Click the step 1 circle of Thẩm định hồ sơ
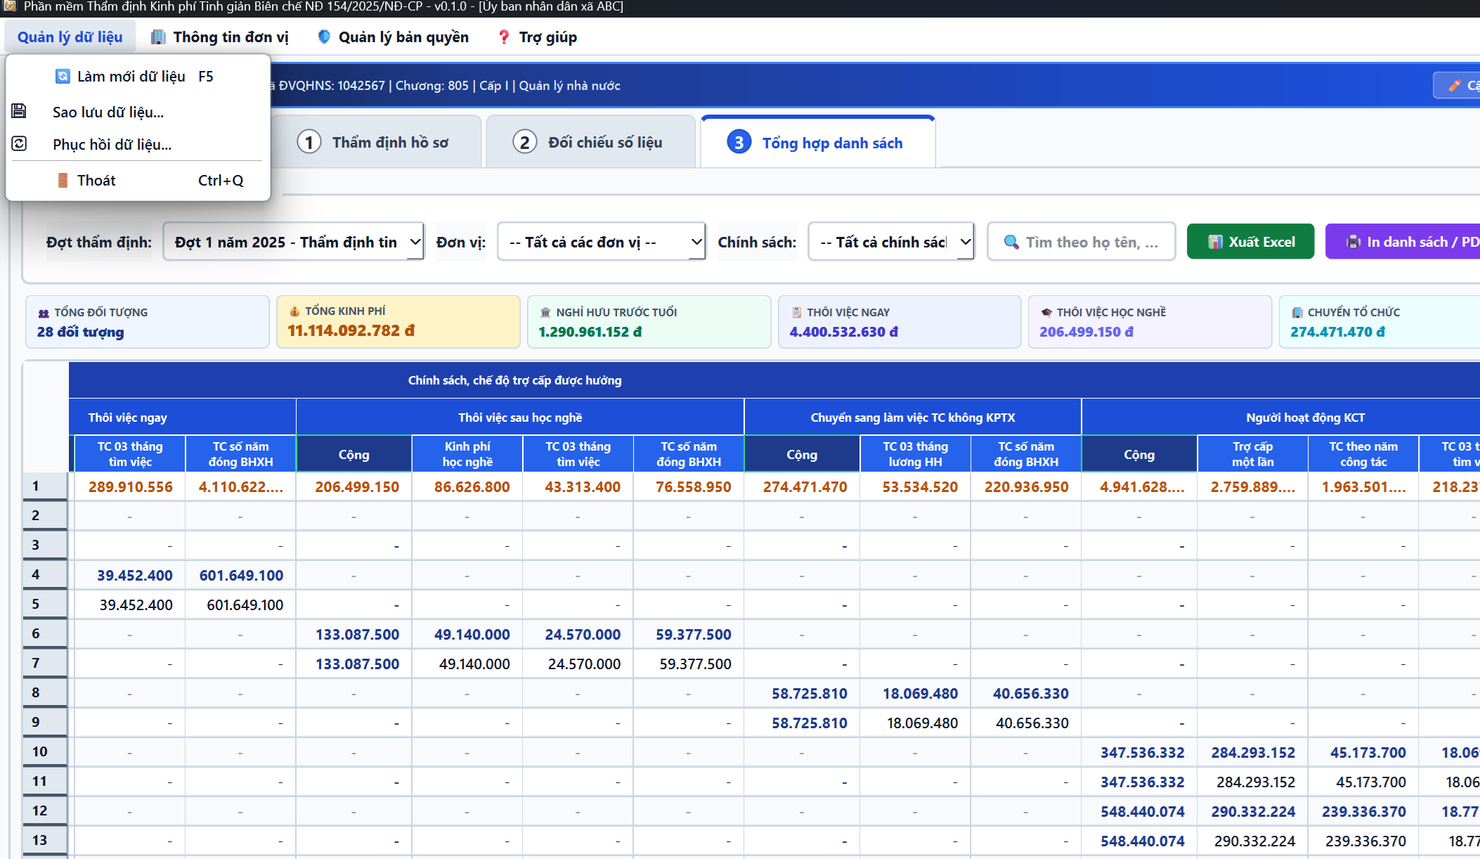 pos(309,142)
